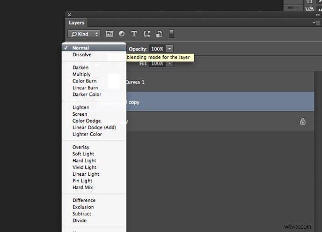
Task: Click the Curves 1 layer mask thumbnail
Action: (114, 81)
